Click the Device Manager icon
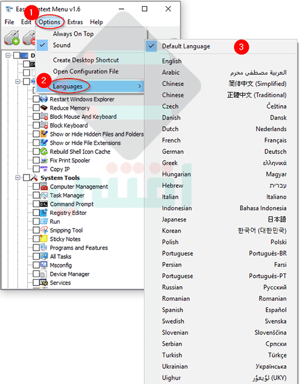The image size is (302, 384). click(x=44, y=274)
